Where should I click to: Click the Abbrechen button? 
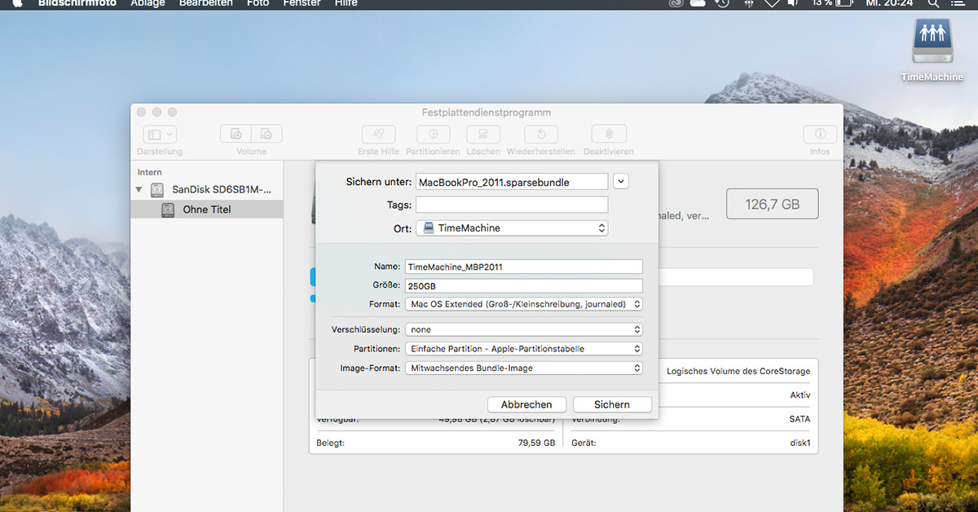coord(526,404)
